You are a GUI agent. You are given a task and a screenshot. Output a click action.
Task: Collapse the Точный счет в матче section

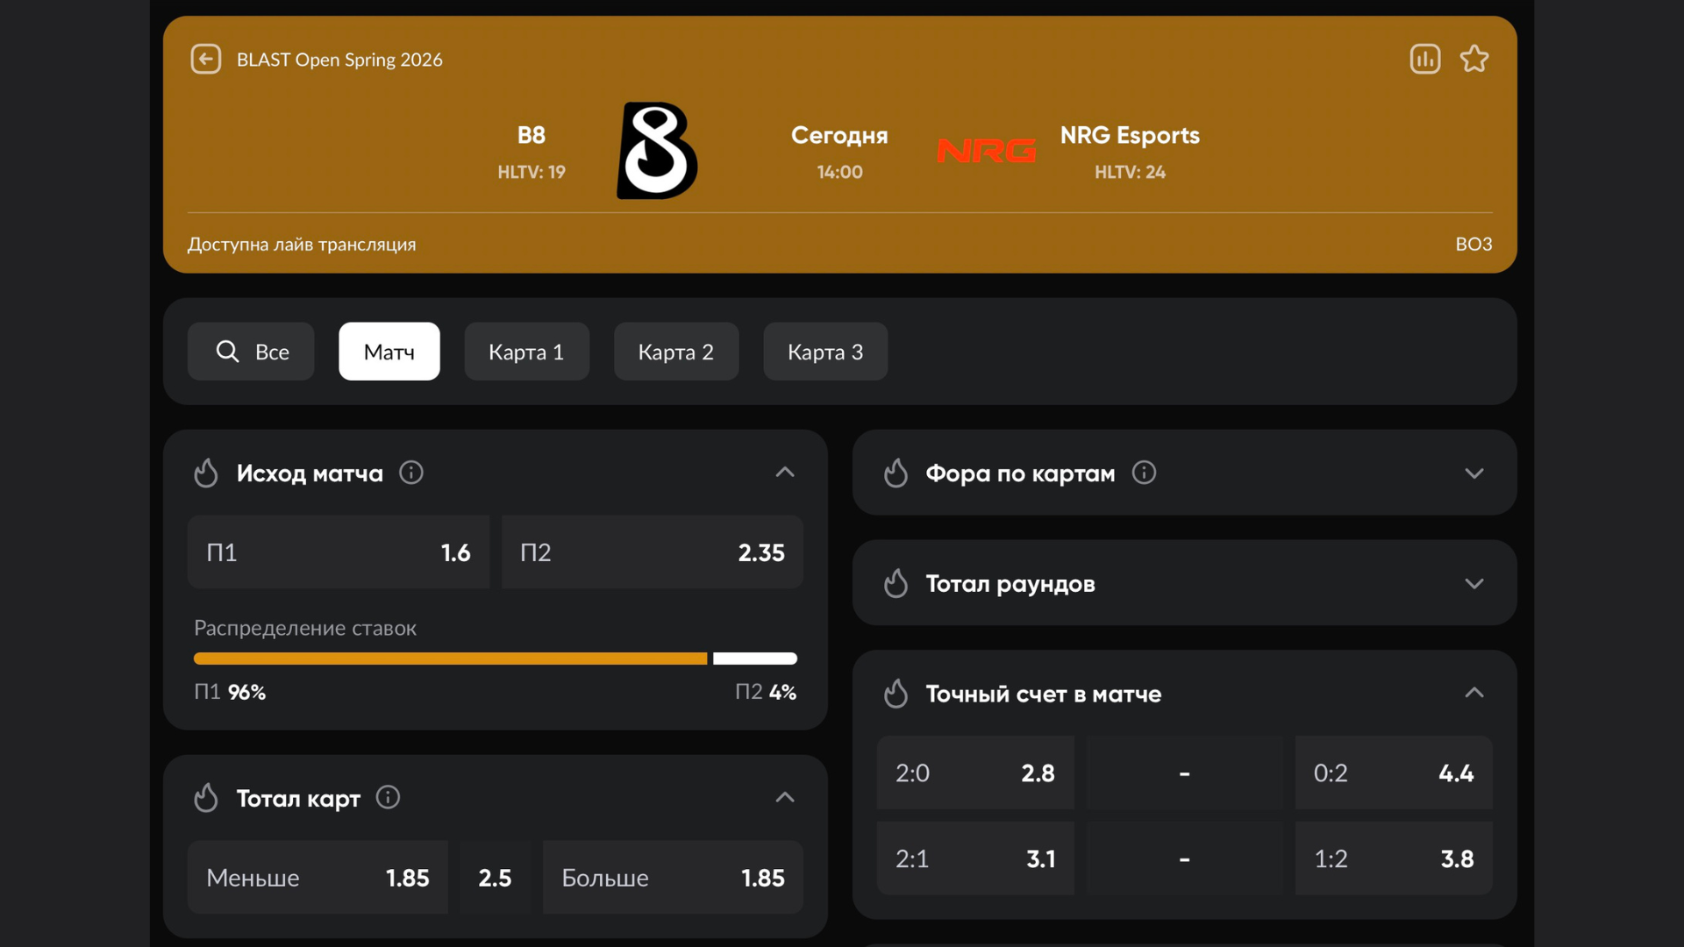pyautogui.click(x=1474, y=694)
